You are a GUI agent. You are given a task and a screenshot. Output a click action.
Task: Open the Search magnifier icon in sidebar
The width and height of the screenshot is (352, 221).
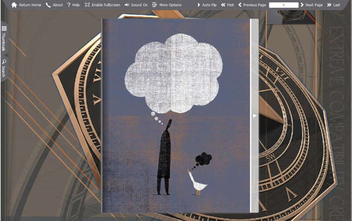(4, 61)
